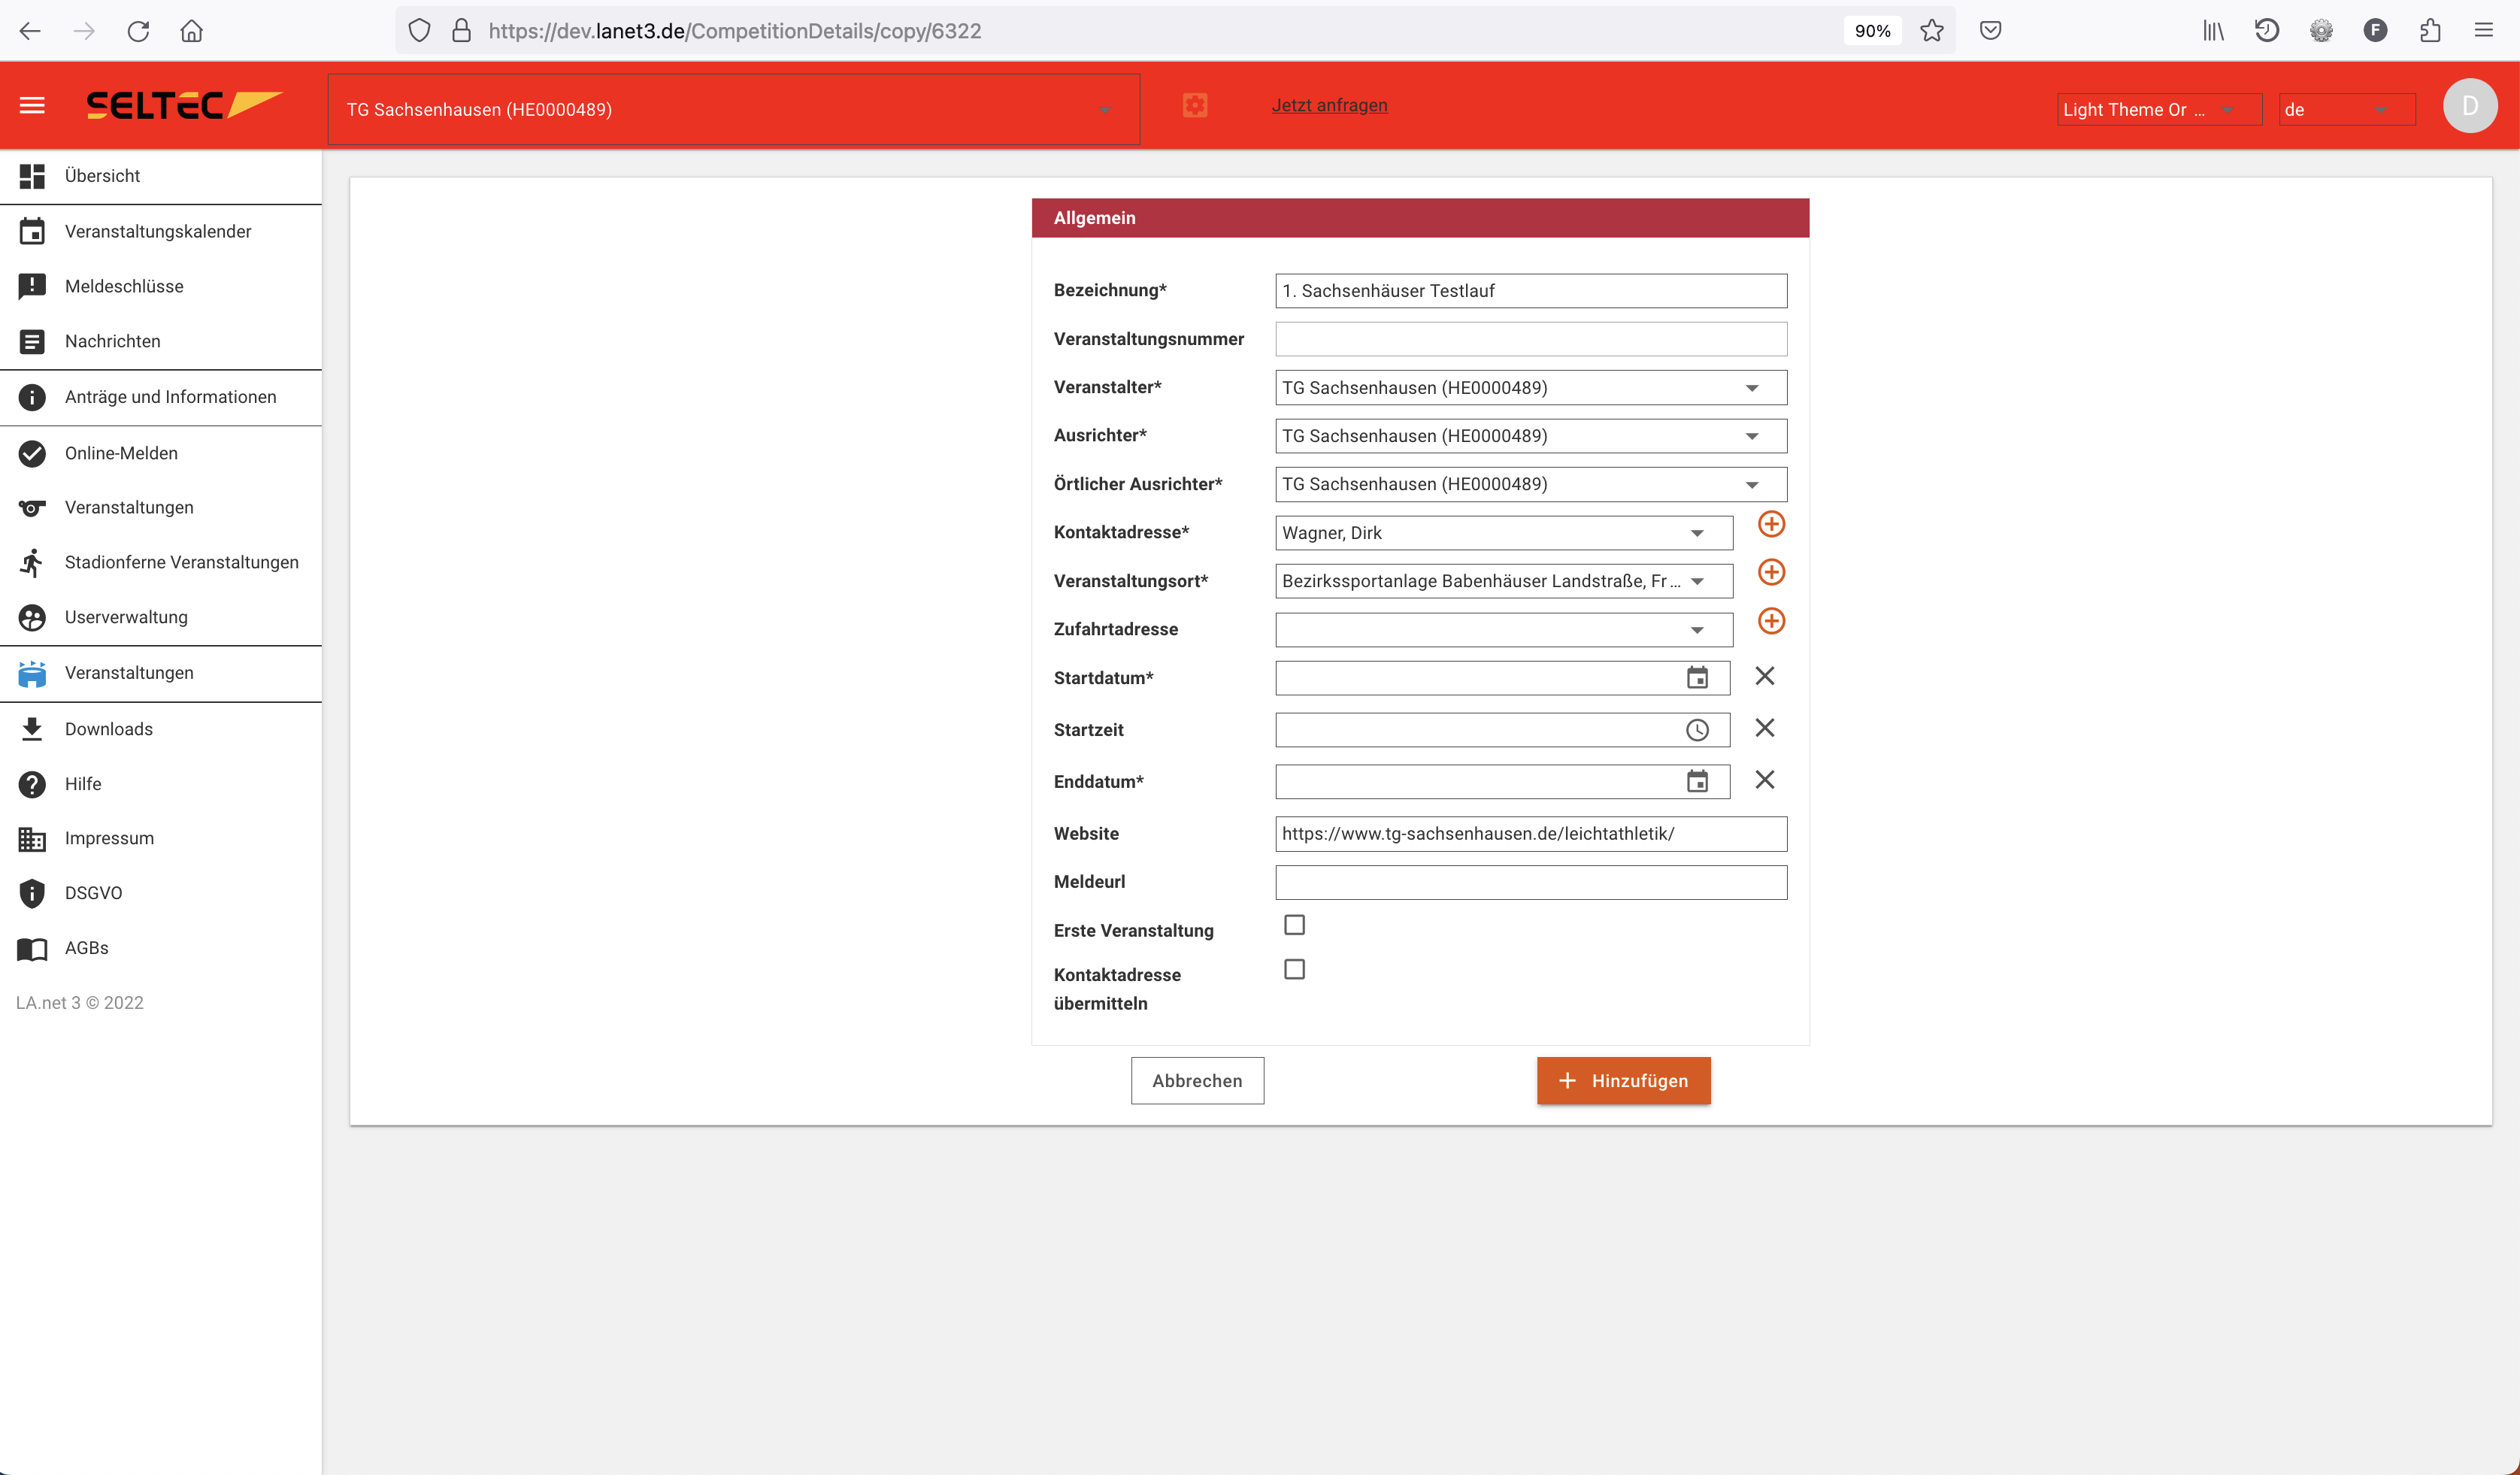Screen dimensions: 2520x1475
Task: Focus the Meldeurl input field
Action: (x=1531, y=882)
